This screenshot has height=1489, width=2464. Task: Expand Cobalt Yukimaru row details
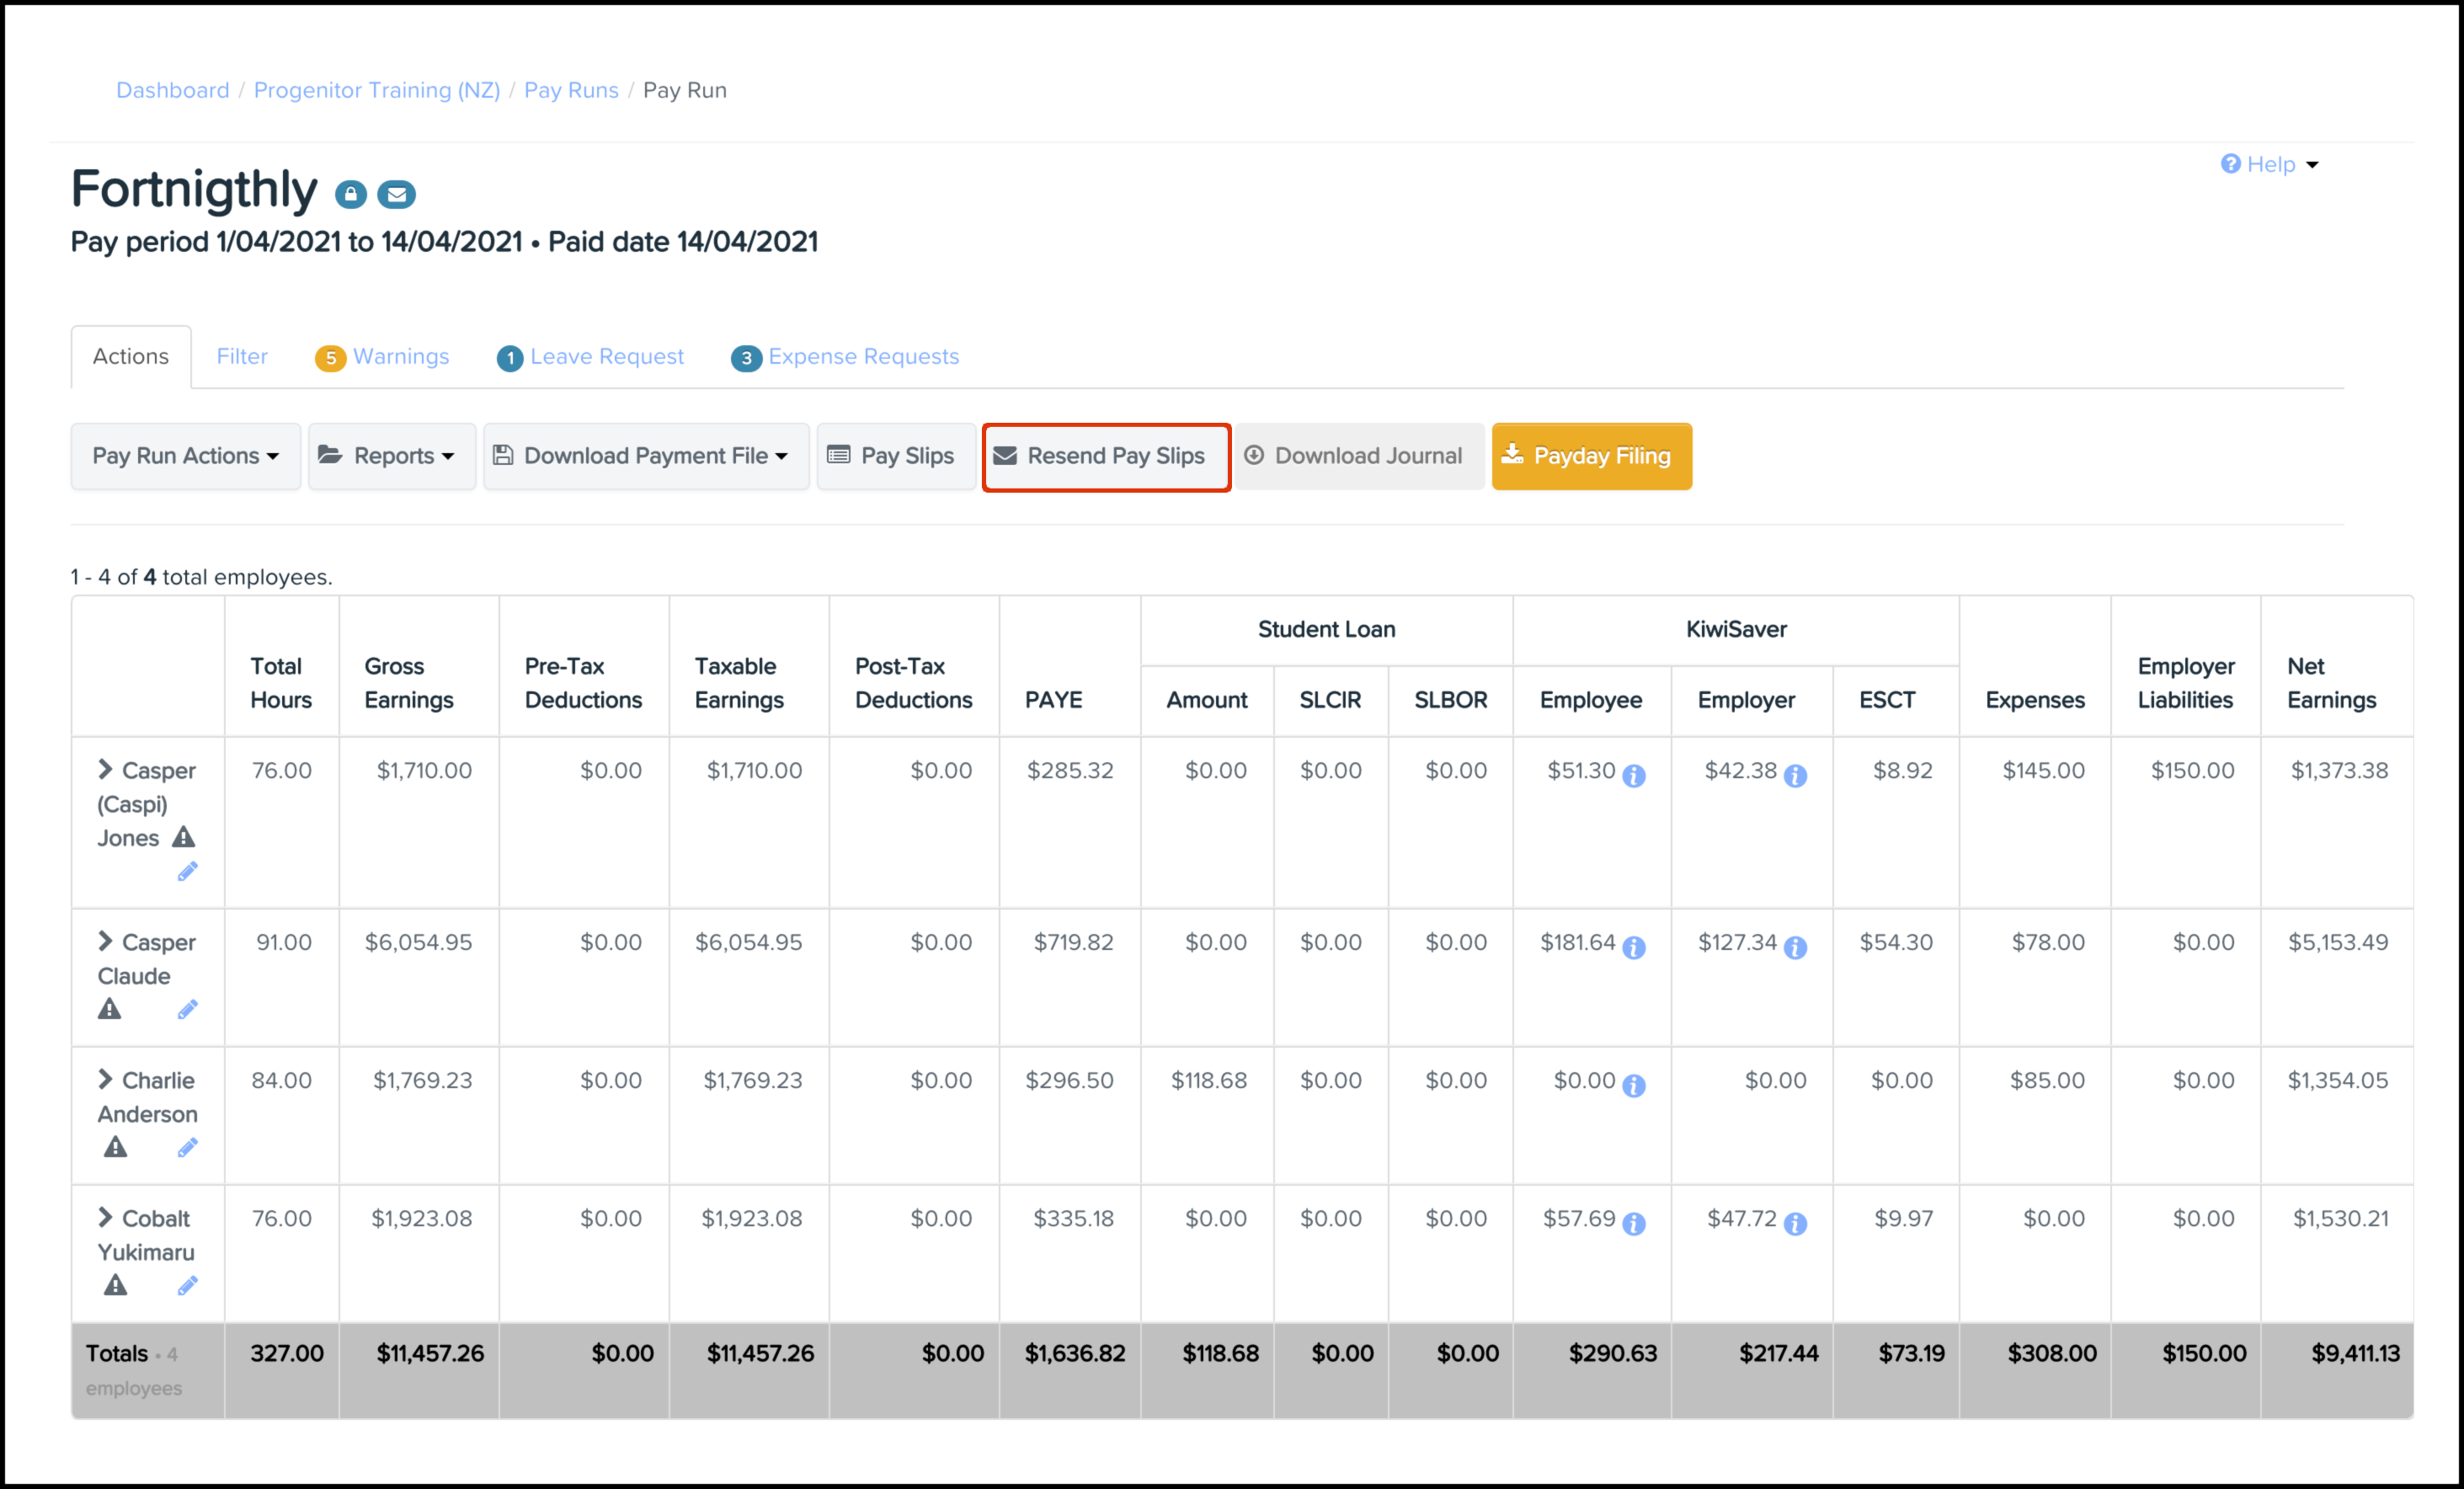[x=105, y=1217]
